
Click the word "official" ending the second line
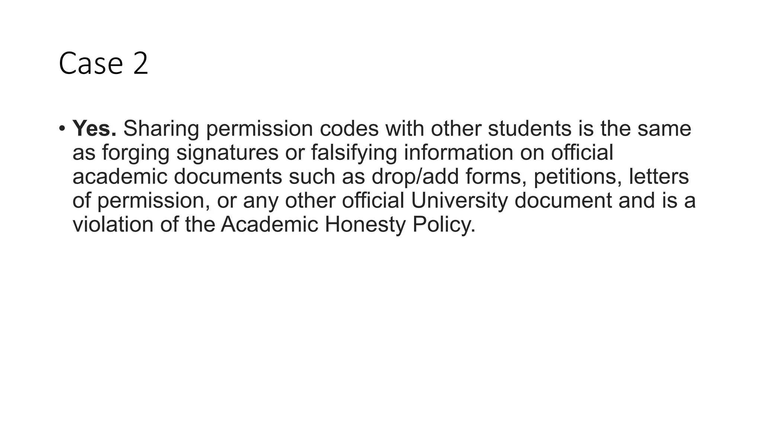[582, 153]
